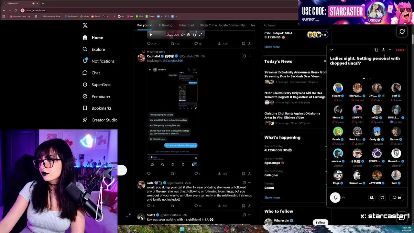Reply to Jade's post with 11 replies

pos(151,206)
